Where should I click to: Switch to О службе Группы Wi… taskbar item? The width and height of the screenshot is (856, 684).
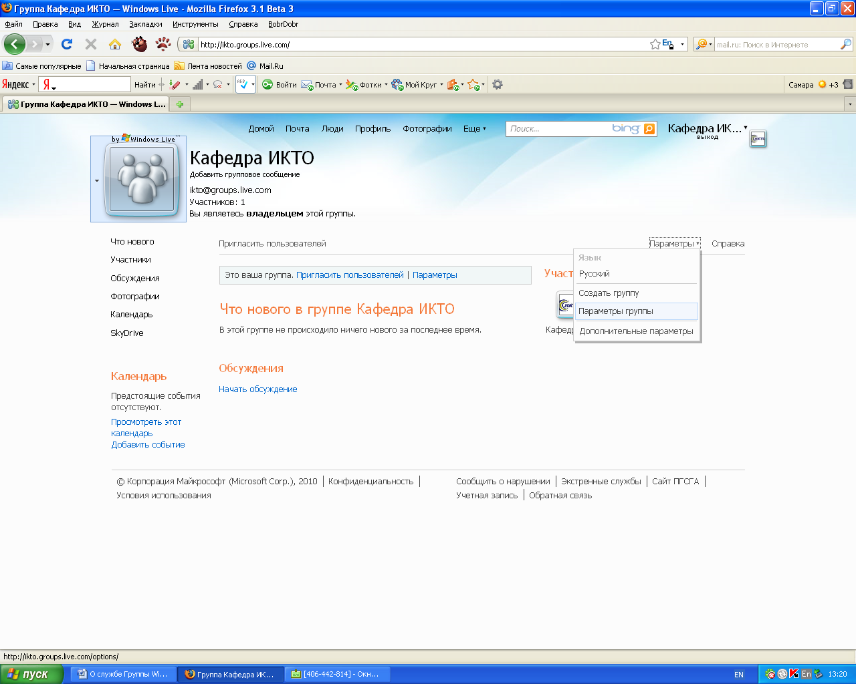pyautogui.click(x=124, y=675)
